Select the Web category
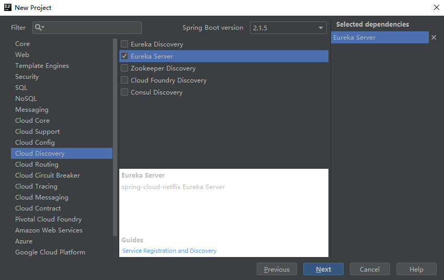Image resolution: width=444 pixels, height=280 pixels. click(62, 54)
